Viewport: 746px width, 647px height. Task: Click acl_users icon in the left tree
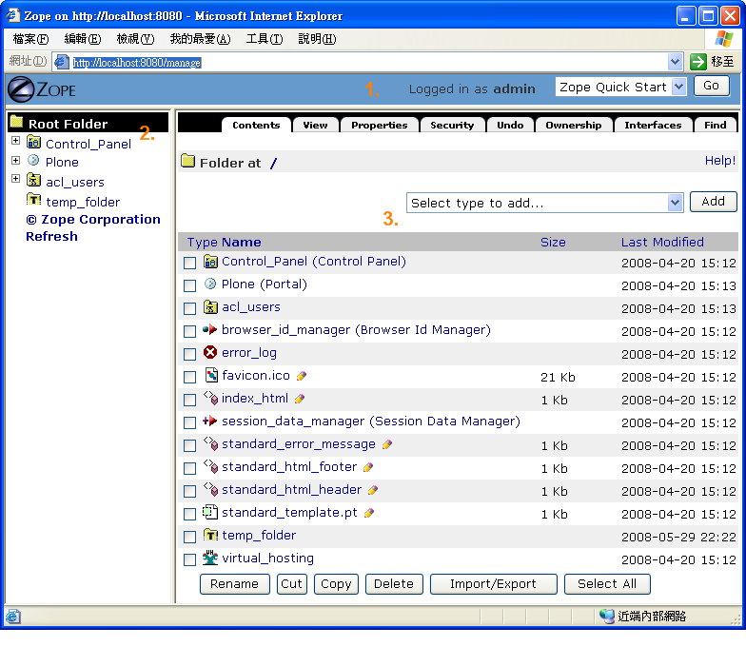point(33,180)
